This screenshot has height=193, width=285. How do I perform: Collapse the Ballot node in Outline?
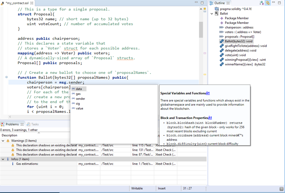(x=212, y=14)
